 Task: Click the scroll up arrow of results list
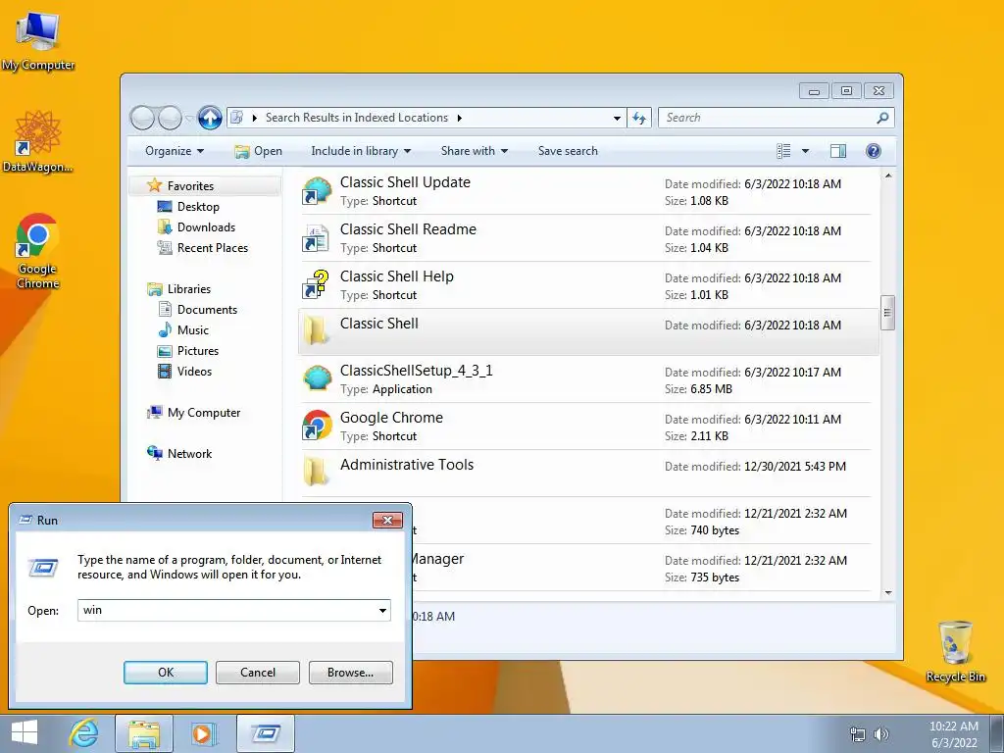tap(887, 176)
